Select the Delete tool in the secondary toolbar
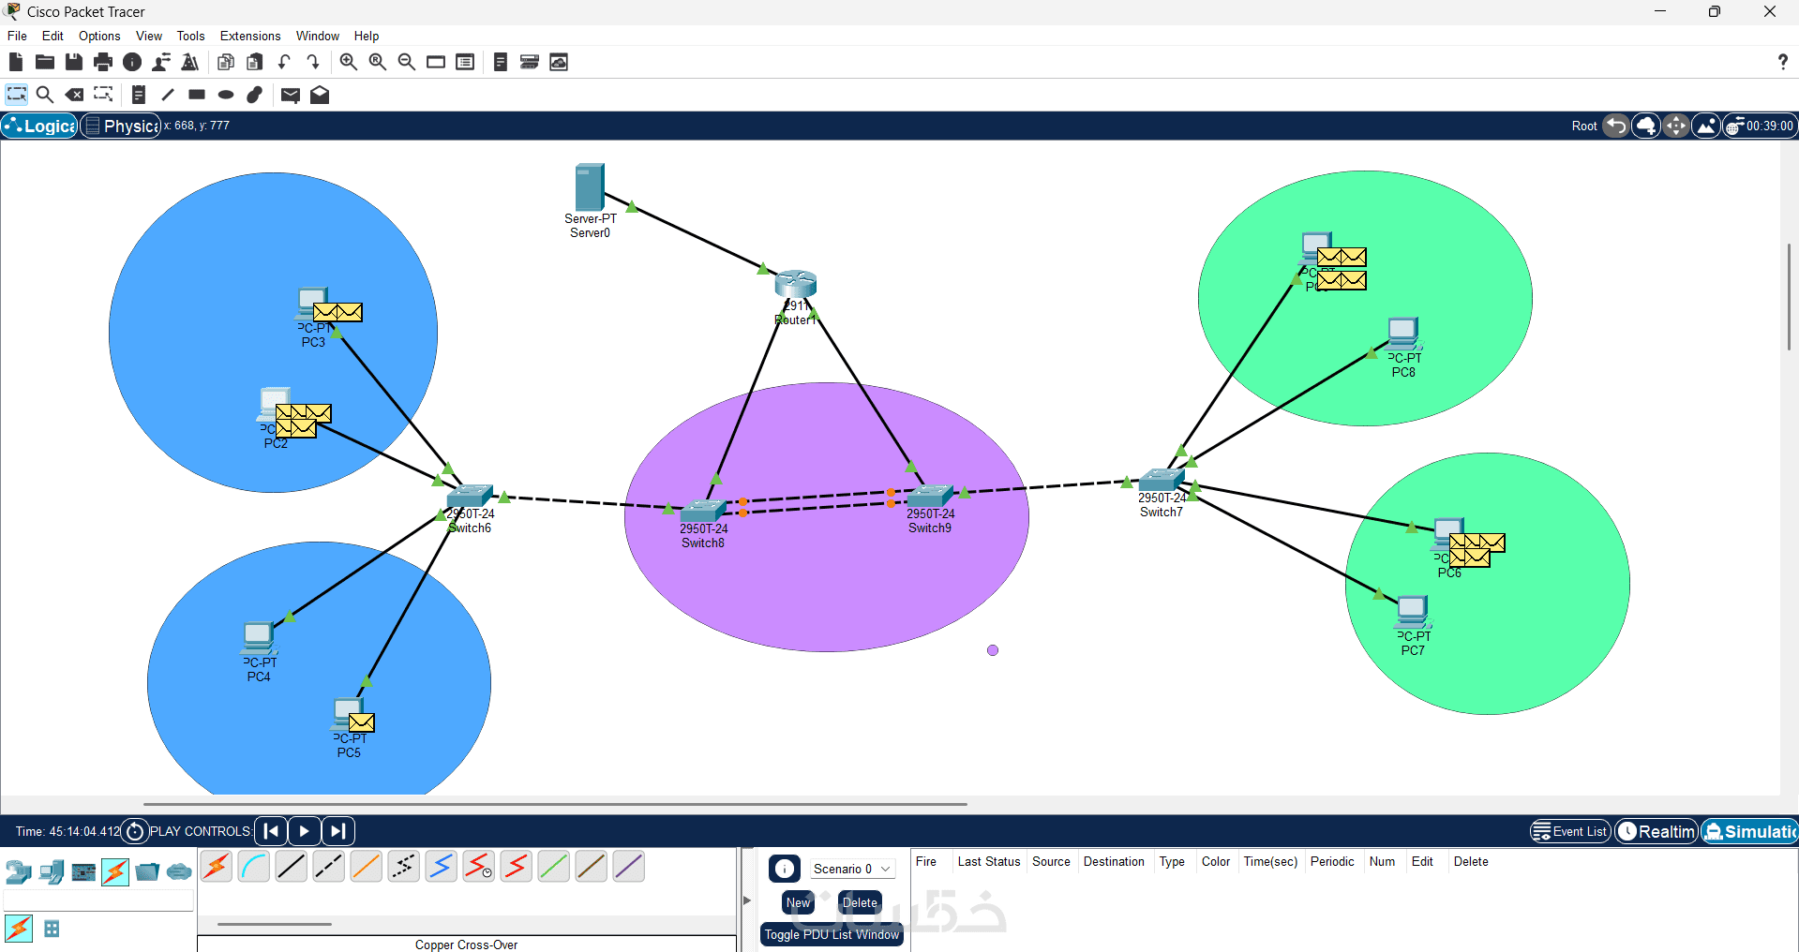The image size is (1799, 952). 74,95
